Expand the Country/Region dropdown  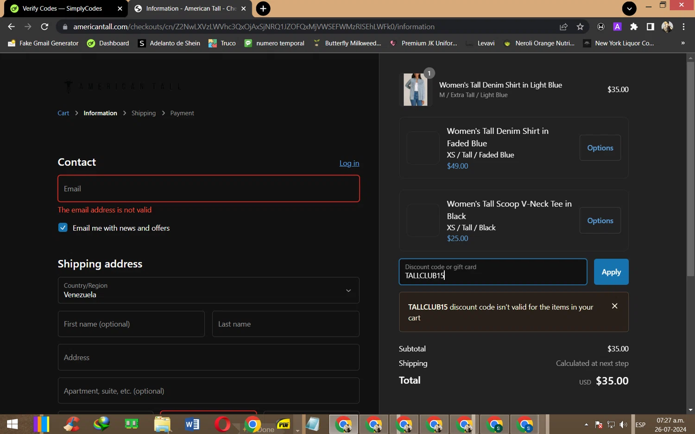click(208, 290)
